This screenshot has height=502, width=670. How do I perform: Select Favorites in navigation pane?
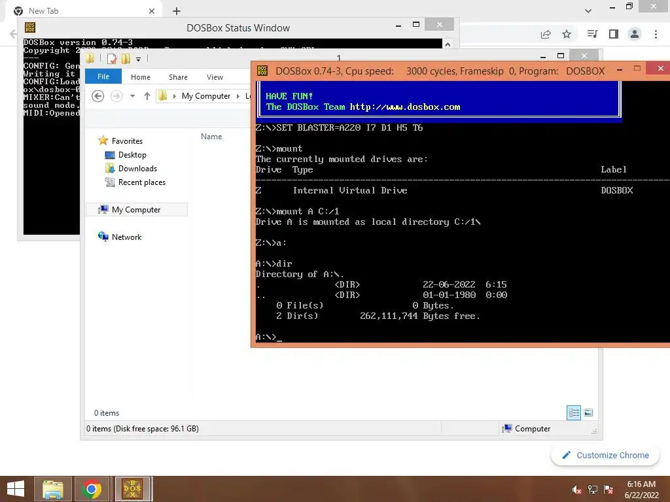tap(127, 141)
